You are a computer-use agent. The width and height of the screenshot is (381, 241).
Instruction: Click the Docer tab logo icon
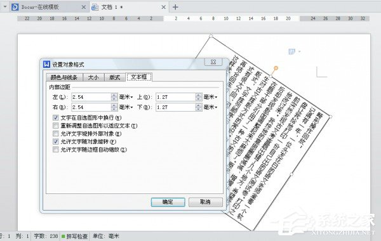pos(15,7)
